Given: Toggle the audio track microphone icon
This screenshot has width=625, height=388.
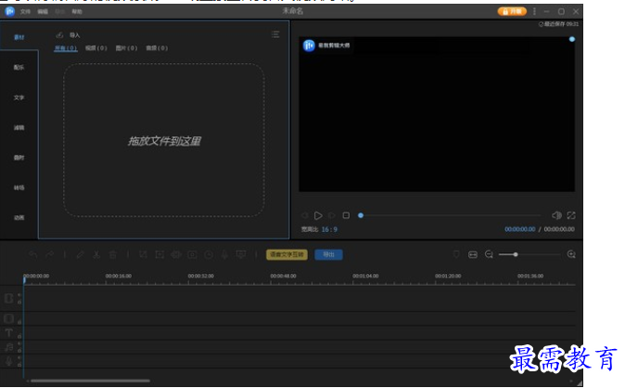Looking at the screenshot, I should coord(9,360).
